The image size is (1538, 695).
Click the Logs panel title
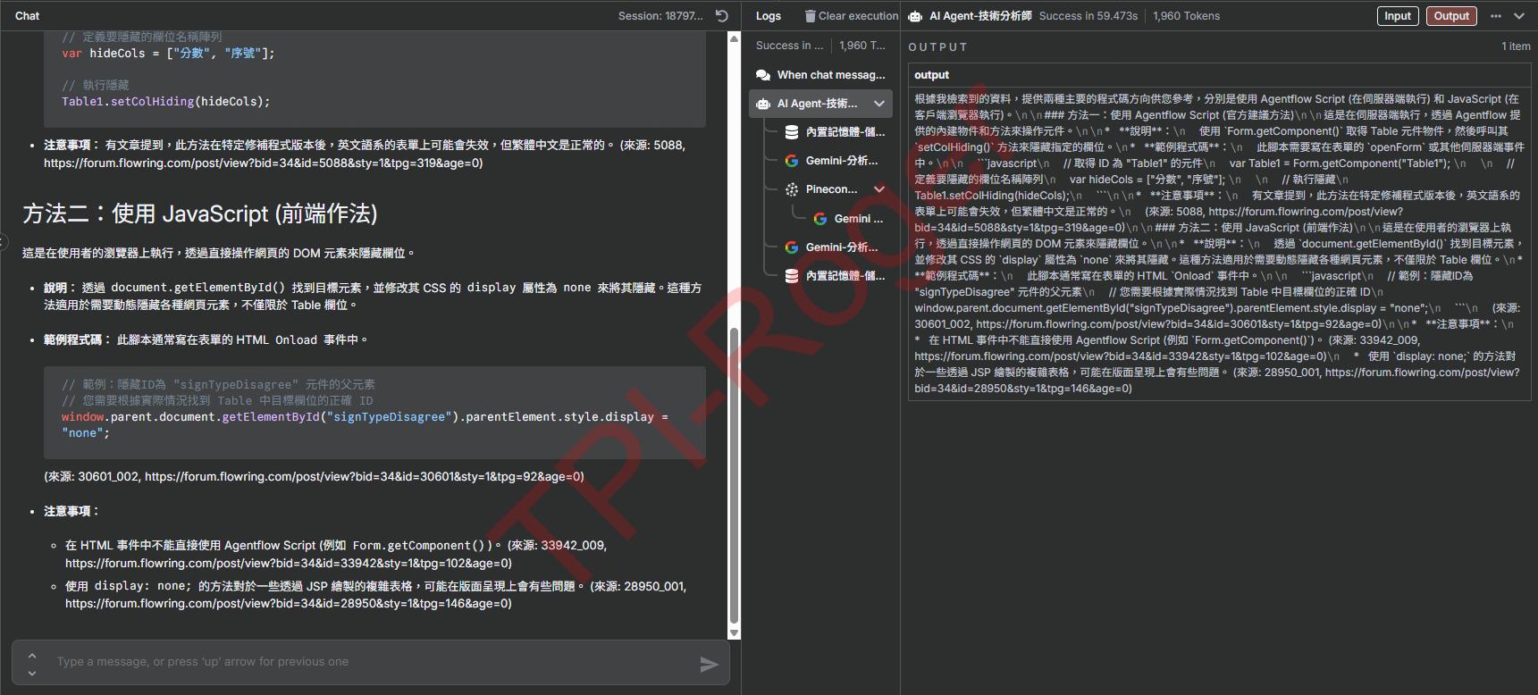(768, 16)
